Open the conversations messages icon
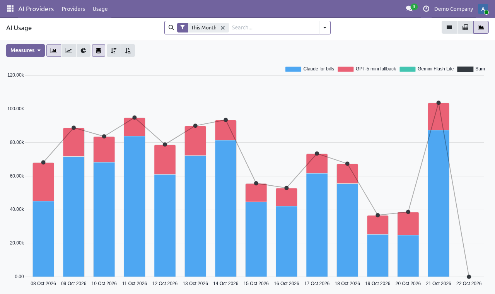495x294 pixels. click(409, 9)
